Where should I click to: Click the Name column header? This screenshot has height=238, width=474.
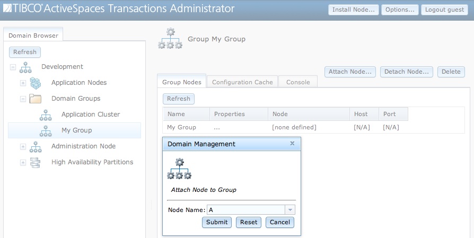[187, 114]
